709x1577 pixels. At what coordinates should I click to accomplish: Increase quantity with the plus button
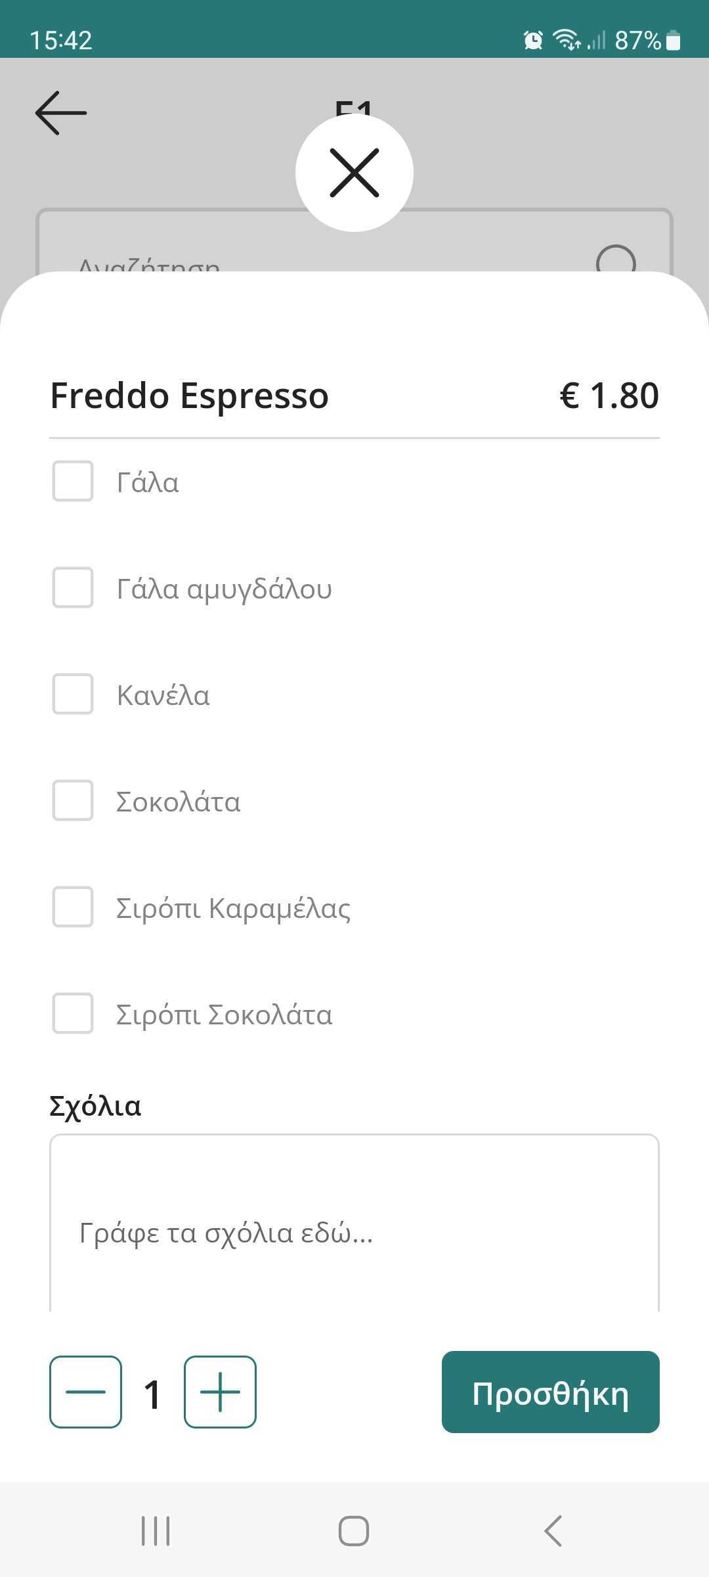point(220,1392)
